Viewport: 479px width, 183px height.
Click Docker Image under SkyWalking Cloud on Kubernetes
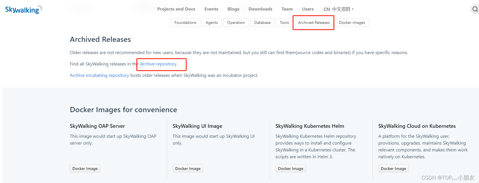393,168
